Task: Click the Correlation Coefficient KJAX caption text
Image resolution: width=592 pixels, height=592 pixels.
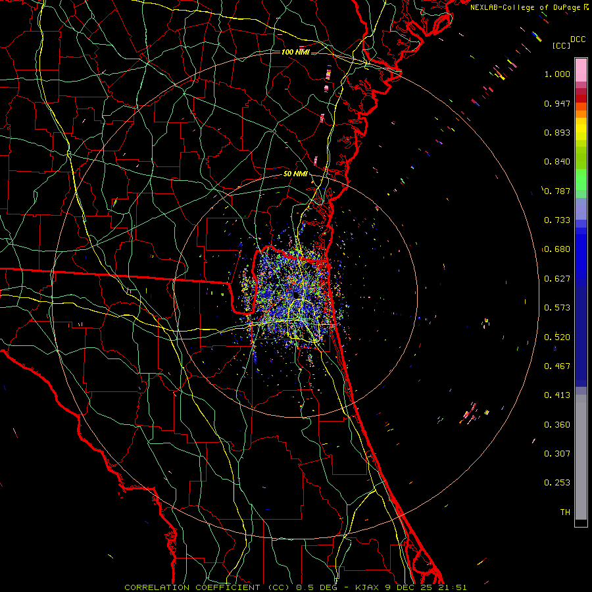Action: pyautogui.click(x=295, y=587)
